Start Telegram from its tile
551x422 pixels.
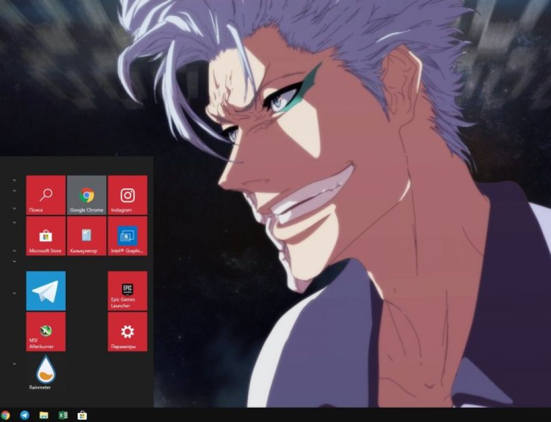[45, 291]
